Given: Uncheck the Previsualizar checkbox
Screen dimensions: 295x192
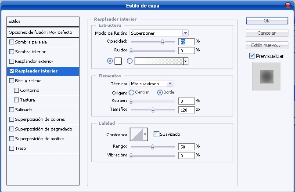Looking at the screenshot, I should click(252, 56).
